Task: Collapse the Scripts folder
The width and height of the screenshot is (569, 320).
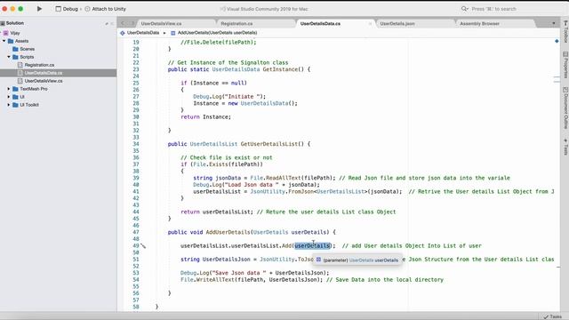Action: point(9,57)
